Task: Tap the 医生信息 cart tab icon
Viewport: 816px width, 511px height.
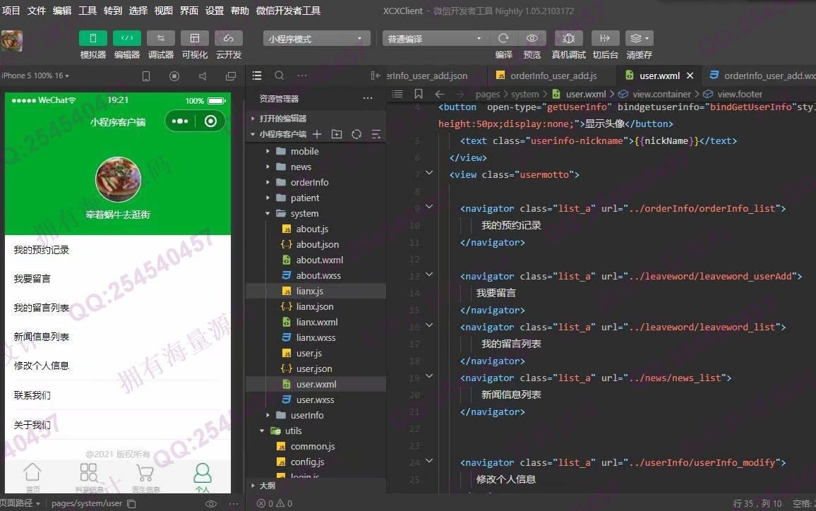Action: (x=145, y=472)
